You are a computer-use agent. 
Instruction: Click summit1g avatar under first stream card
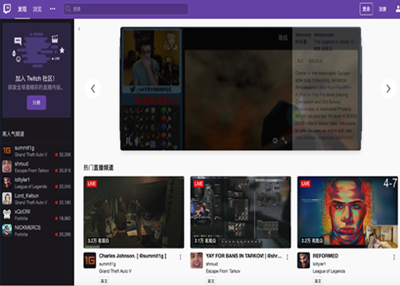(89, 260)
